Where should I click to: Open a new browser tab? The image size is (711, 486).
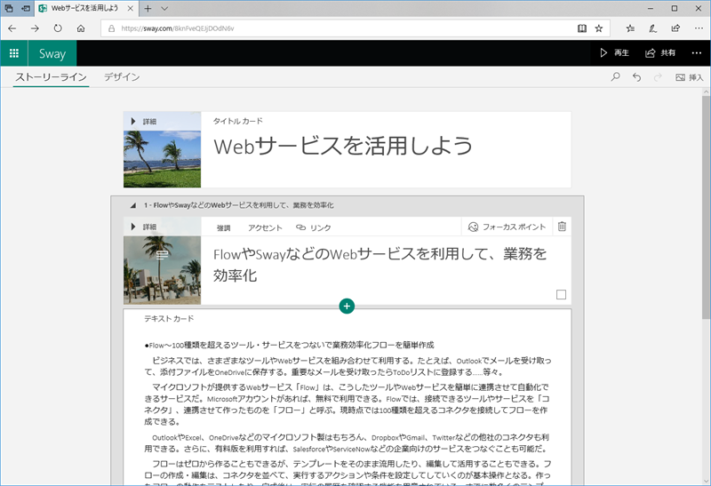148,8
